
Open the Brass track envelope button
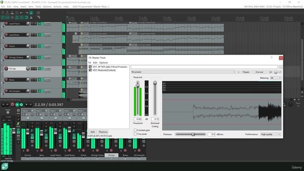pyautogui.click(x=47, y=80)
